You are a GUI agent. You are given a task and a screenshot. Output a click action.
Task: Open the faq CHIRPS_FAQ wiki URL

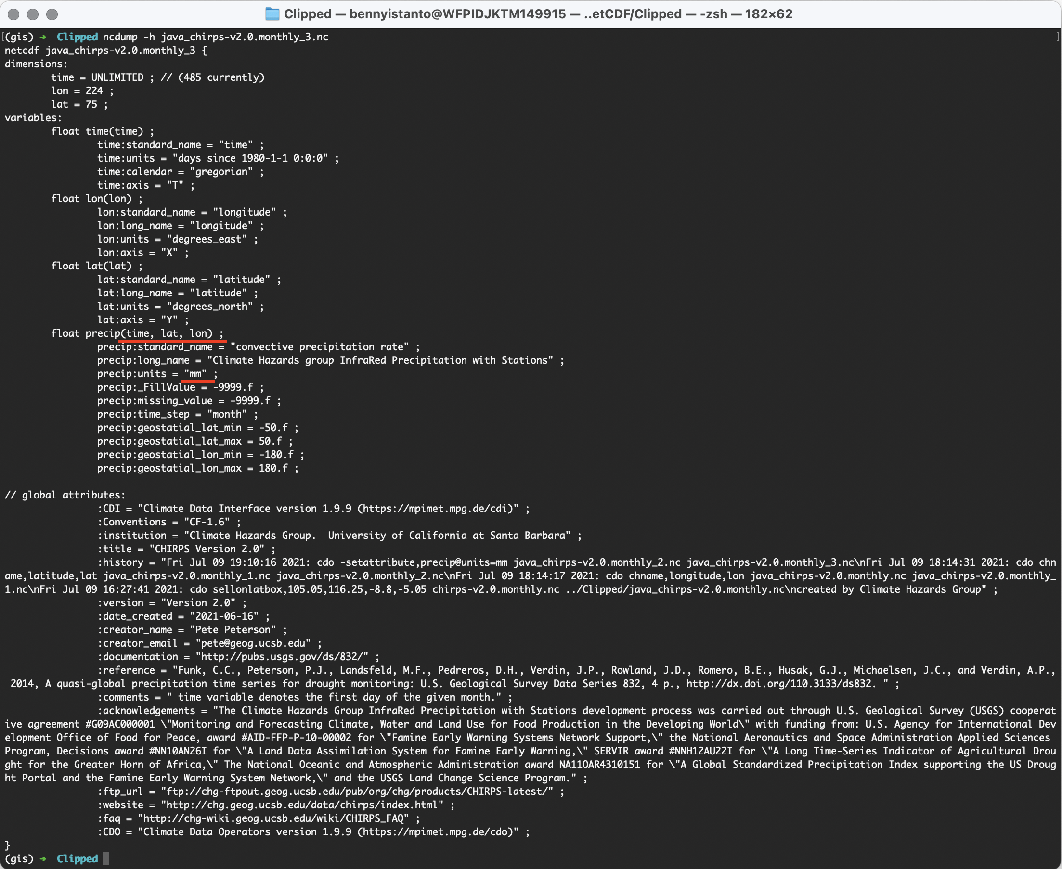(x=273, y=819)
